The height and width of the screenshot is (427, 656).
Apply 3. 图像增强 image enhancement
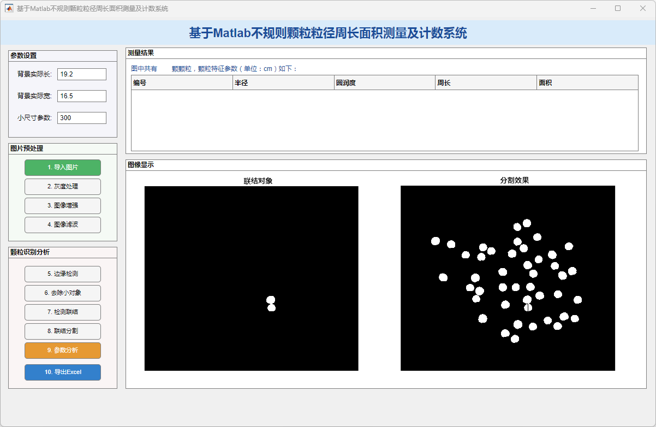click(63, 206)
